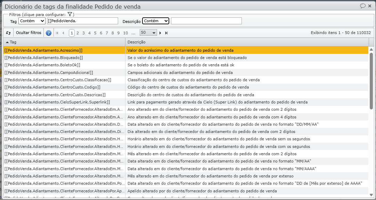
Task: Go to page 7 in pager
Action: click(107, 33)
